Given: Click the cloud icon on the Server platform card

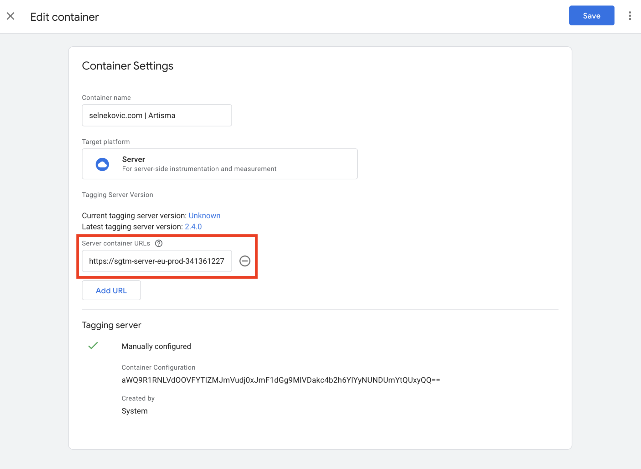Looking at the screenshot, I should 102,164.
